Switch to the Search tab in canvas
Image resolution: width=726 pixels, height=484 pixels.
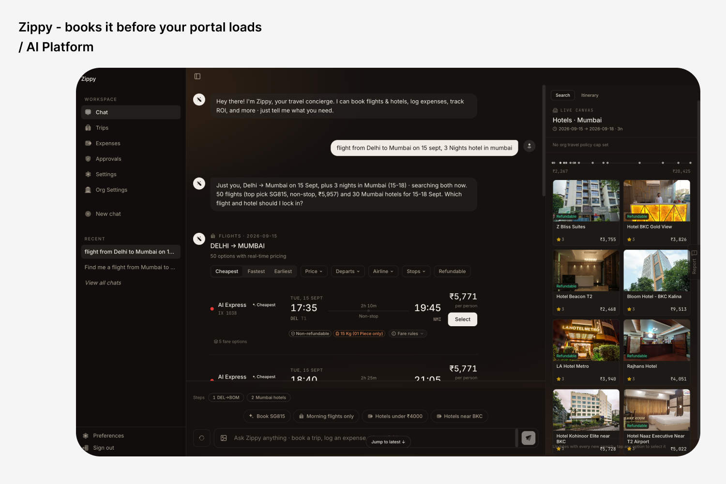point(562,95)
